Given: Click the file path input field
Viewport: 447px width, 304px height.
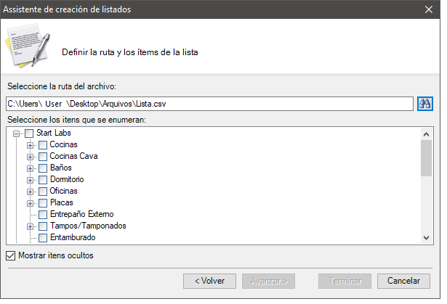Looking at the screenshot, I should pos(209,104).
